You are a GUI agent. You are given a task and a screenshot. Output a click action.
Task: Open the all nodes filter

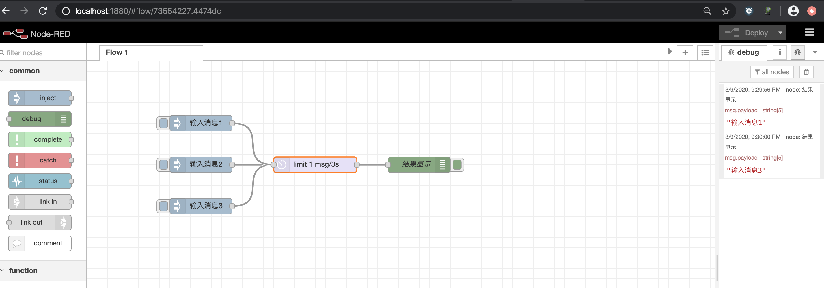point(771,72)
